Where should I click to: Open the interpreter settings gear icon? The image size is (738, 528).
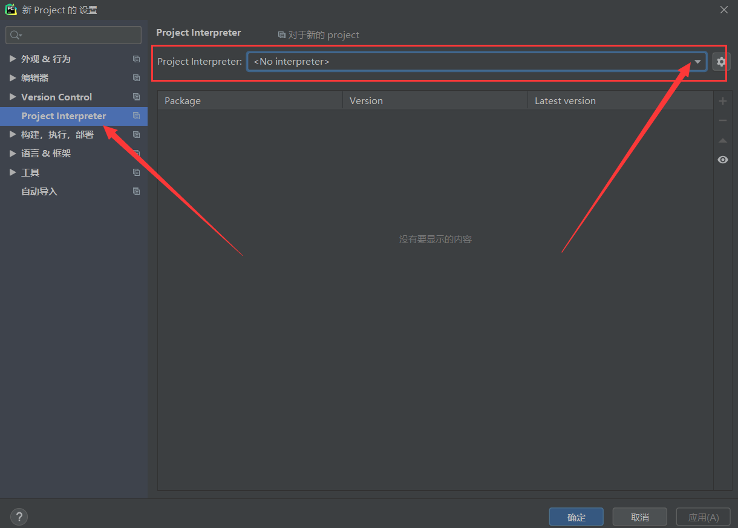pyautogui.click(x=722, y=61)
